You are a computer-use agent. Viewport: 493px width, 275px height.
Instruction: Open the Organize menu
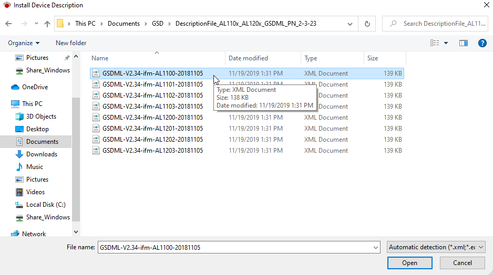pos(24,43)
